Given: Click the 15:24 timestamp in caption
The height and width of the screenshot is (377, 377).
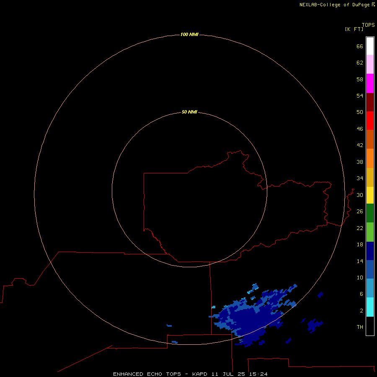Looking at the screenshot, I should tap(258, 374).
